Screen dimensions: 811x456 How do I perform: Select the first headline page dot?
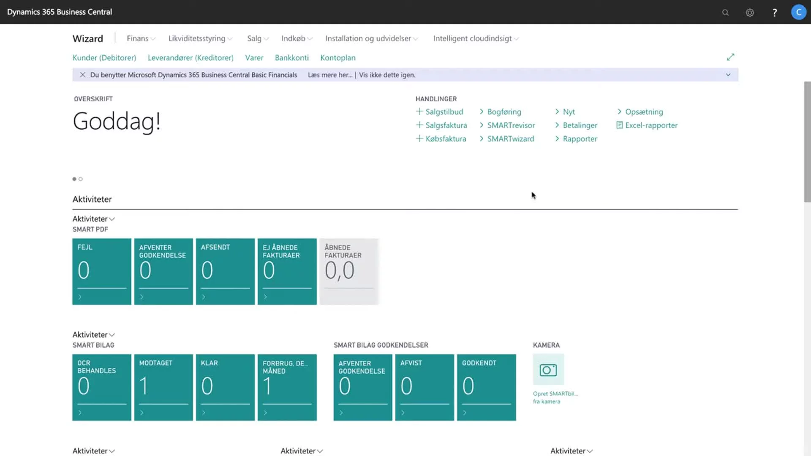tap(74, 179)
